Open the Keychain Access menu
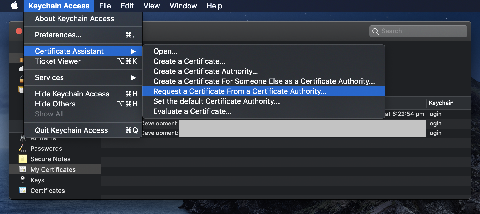480x214 pixels. pos(59,6)
